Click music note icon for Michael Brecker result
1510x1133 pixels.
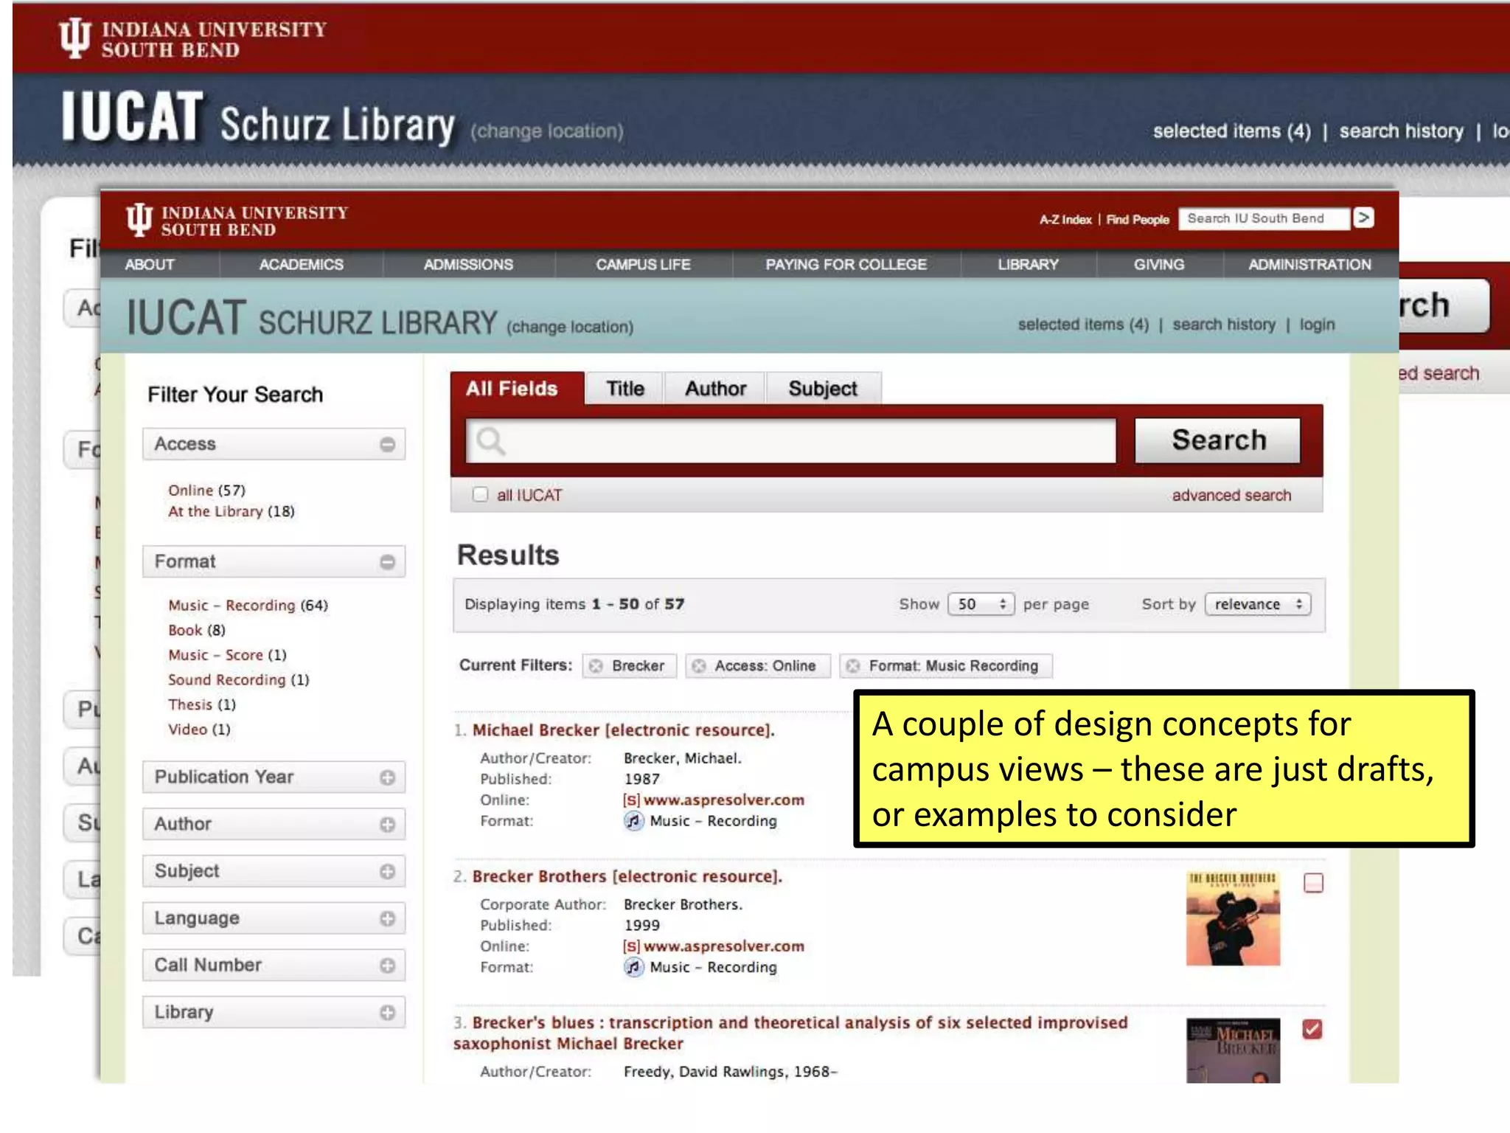pyautogui.click(x=633, y=821)
